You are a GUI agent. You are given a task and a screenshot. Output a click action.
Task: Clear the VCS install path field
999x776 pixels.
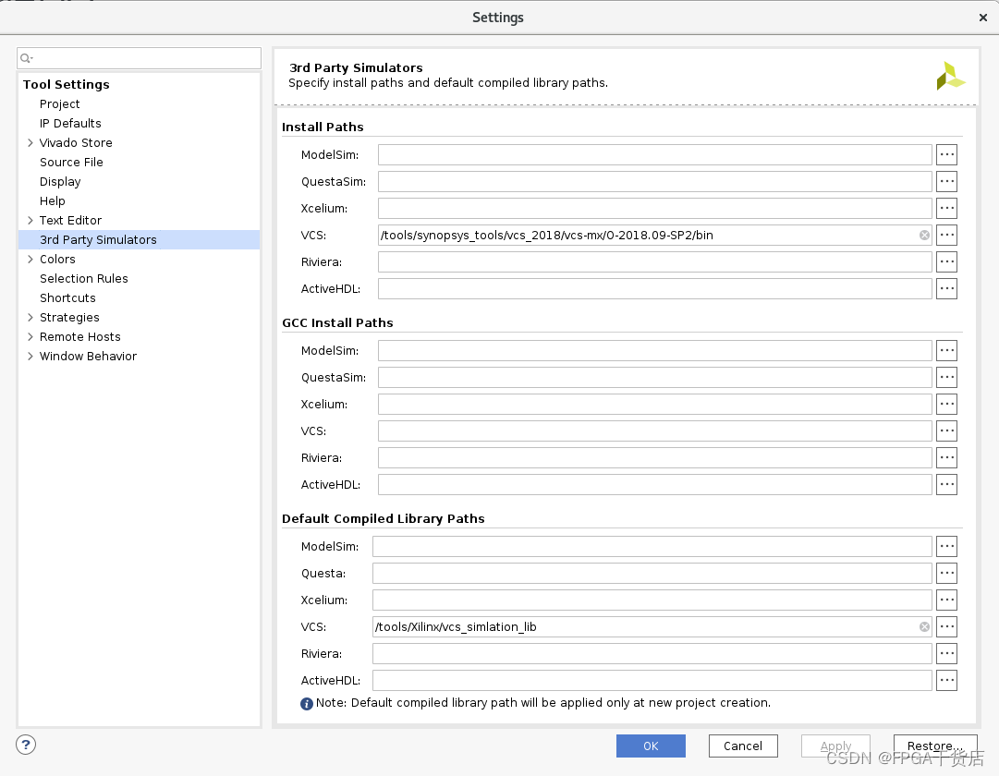(x=924, y=235)
